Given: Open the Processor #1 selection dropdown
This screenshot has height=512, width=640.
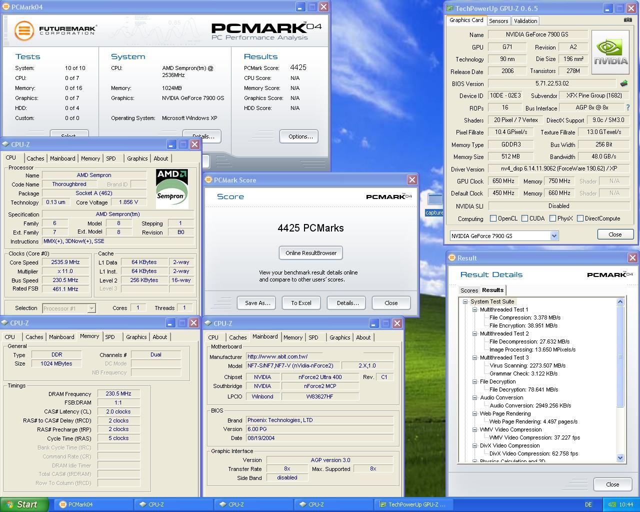Looking at the screenshot, I should [91, 308].
